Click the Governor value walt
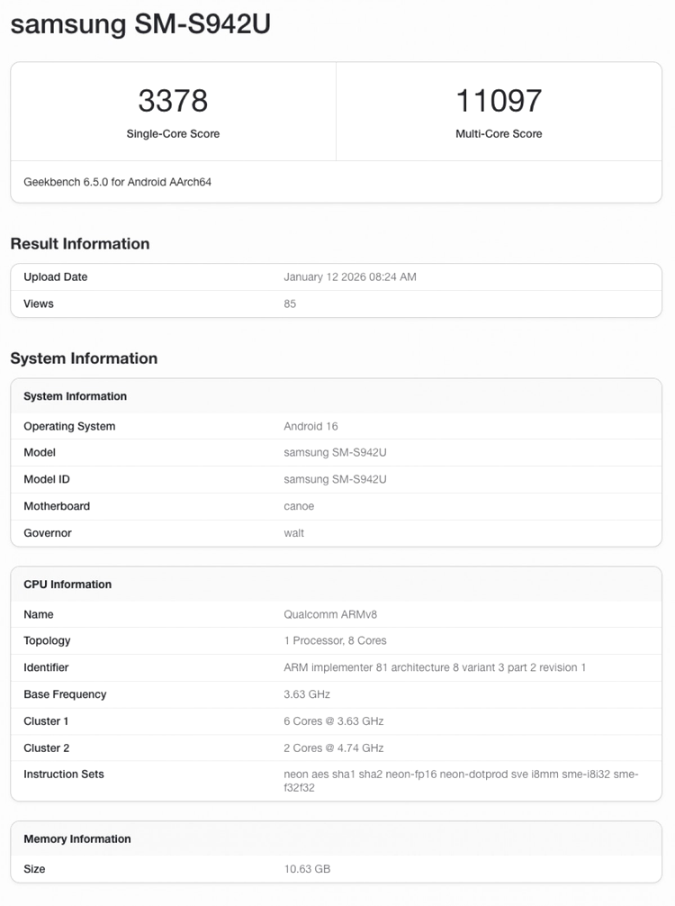The width and height of the screenshot is (675, 906). [x=293, y=533]
